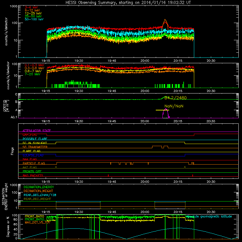Click 20:00 tick label under the decimation panel
Screen dimensions: 242x242
(x=145, y=212)
